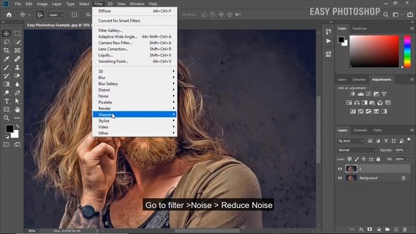Select the Hand tool

point(18,110)
